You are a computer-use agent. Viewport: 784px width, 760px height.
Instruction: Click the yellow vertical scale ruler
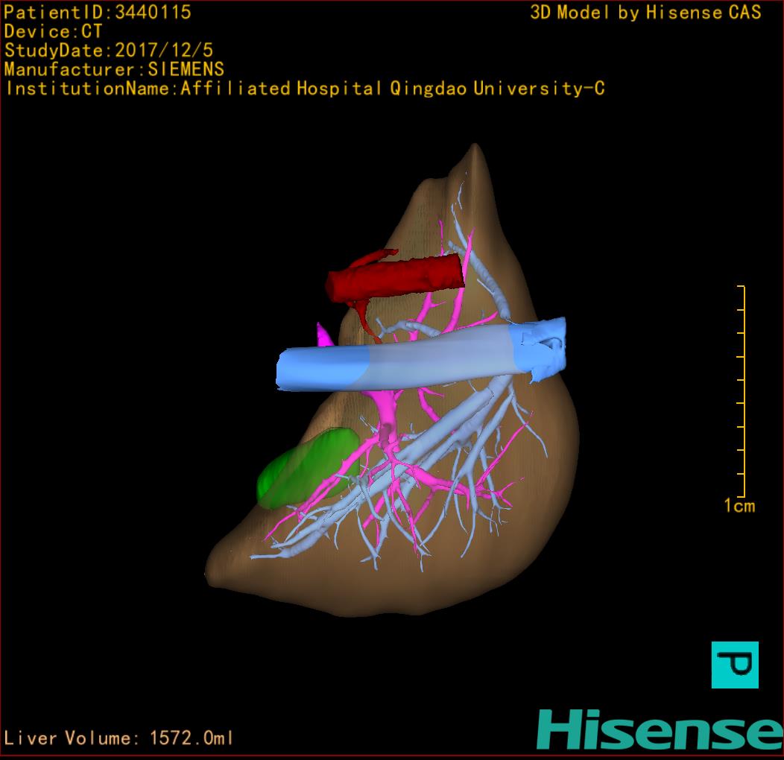pyautogui.click(x=743, y=391)
